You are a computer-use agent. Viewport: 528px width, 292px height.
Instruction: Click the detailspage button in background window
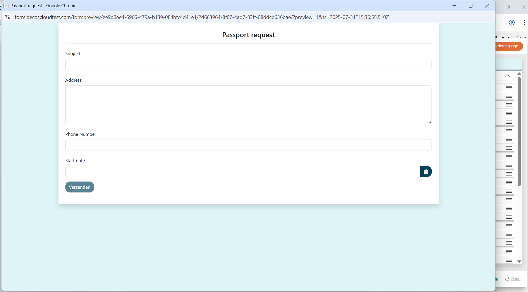coord(508,46)
